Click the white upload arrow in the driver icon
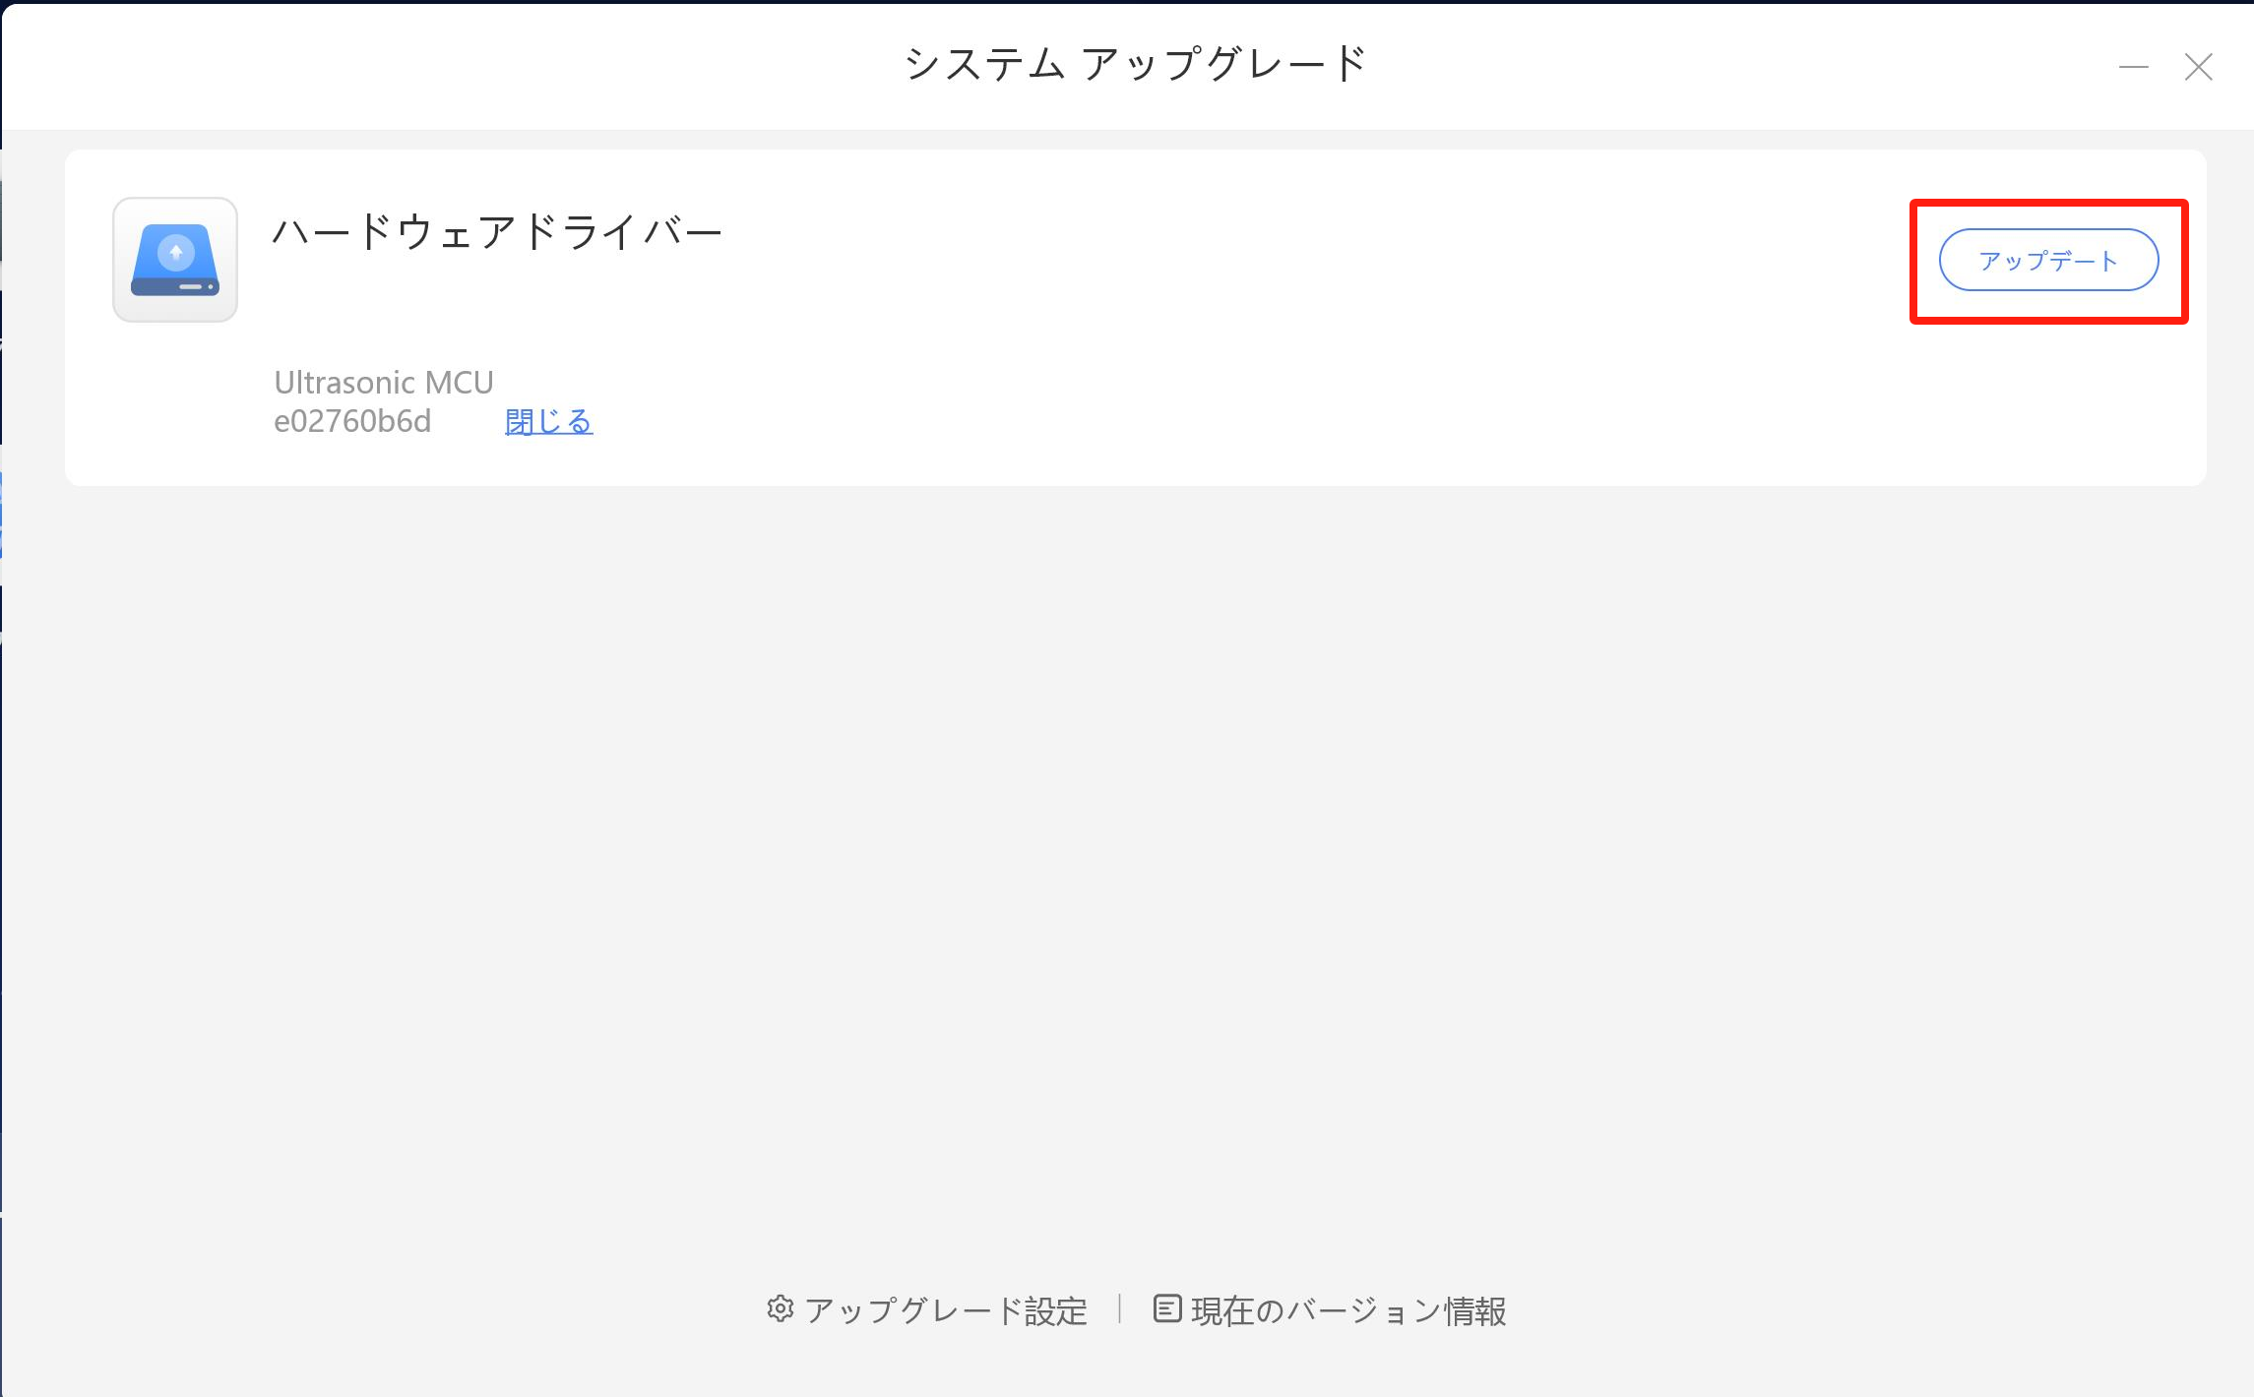 click(x=176, y=252)
